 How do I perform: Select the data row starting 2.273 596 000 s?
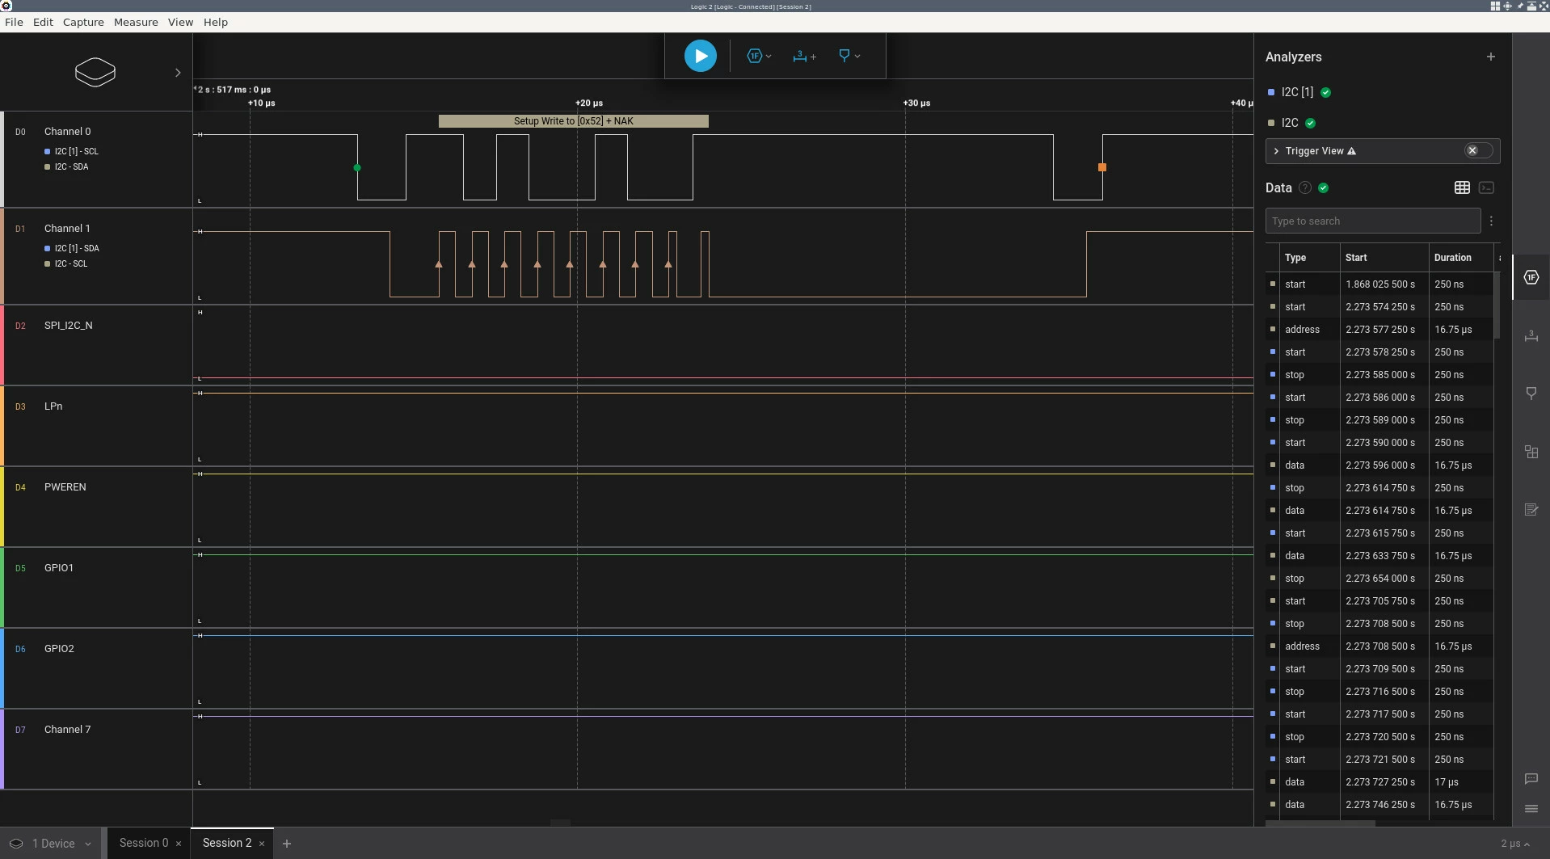point(1379,465)
